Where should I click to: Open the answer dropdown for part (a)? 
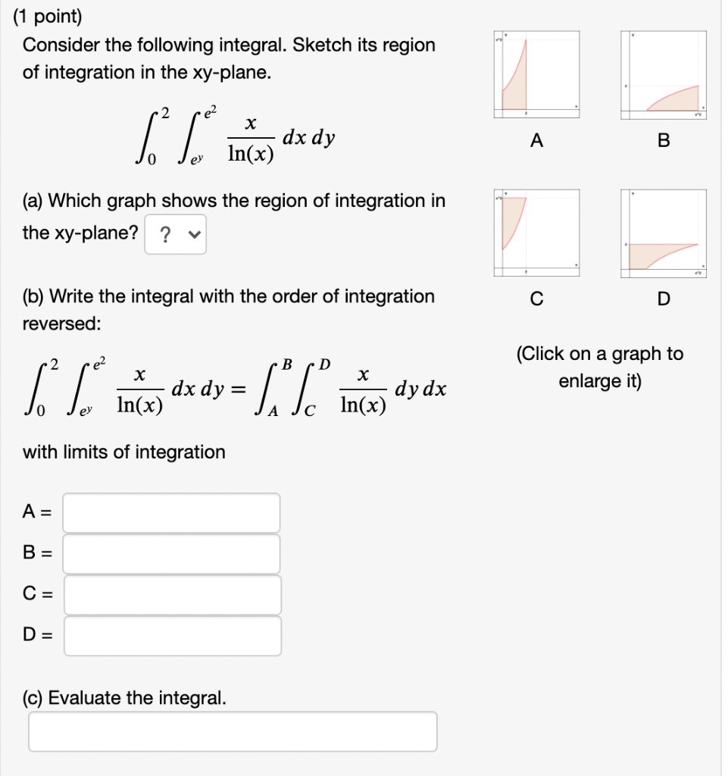tap(175, 234)
